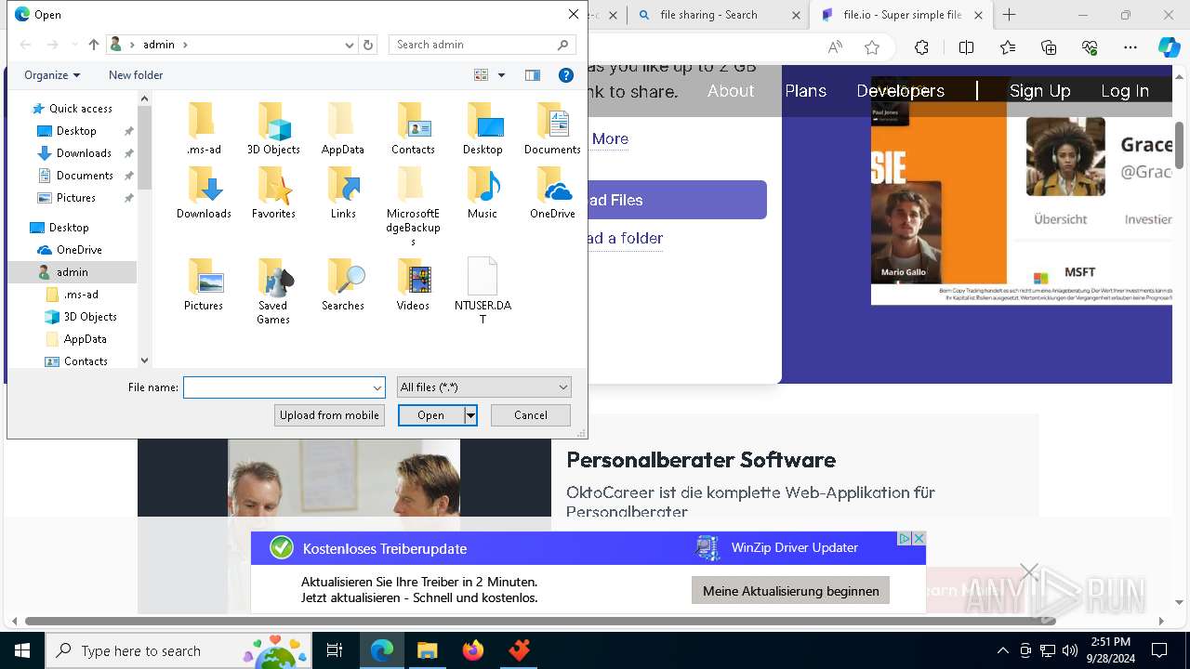Open the Organize dropdown menu

52,75
